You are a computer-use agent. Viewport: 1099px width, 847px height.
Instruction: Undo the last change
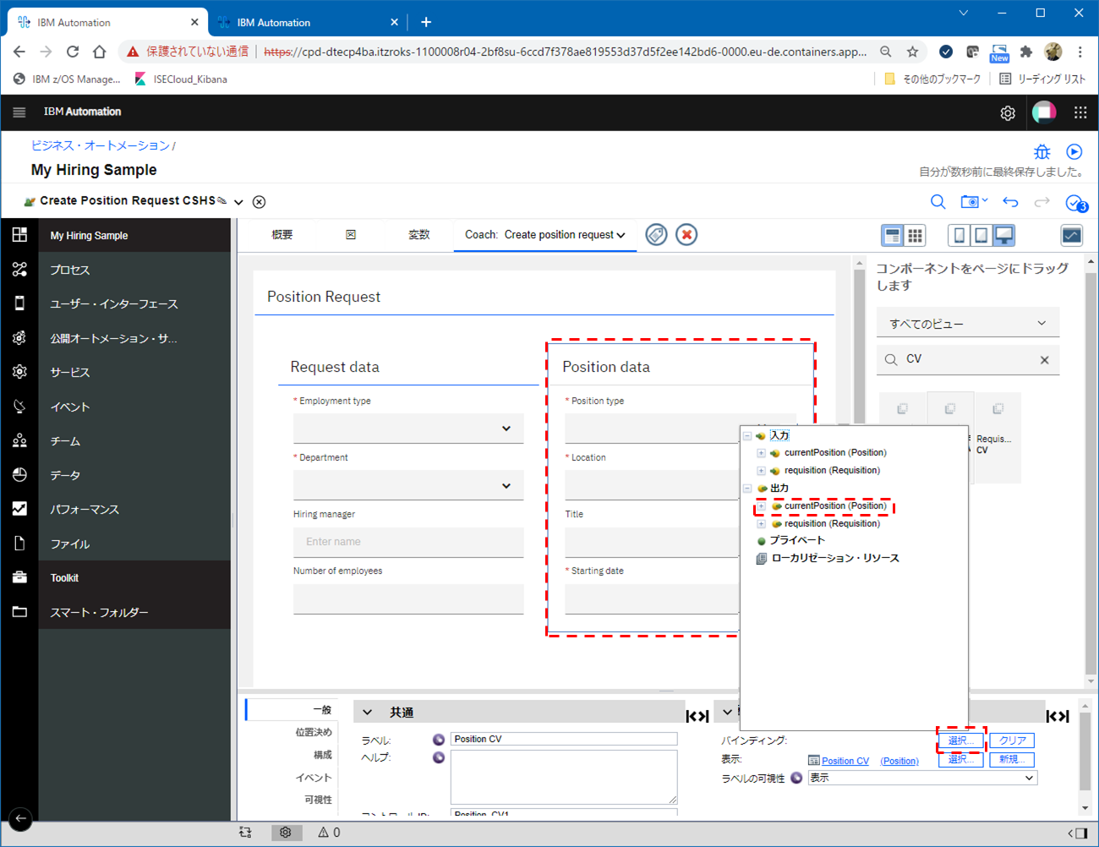pos(1010,202)
